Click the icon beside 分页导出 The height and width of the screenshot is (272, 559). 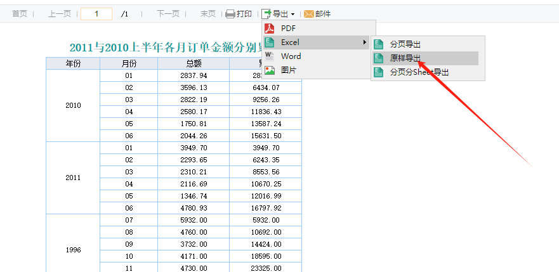[378, 44]
